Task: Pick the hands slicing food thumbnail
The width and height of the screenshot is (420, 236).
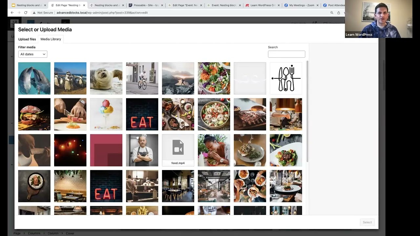Action: (x=70, y=114)
